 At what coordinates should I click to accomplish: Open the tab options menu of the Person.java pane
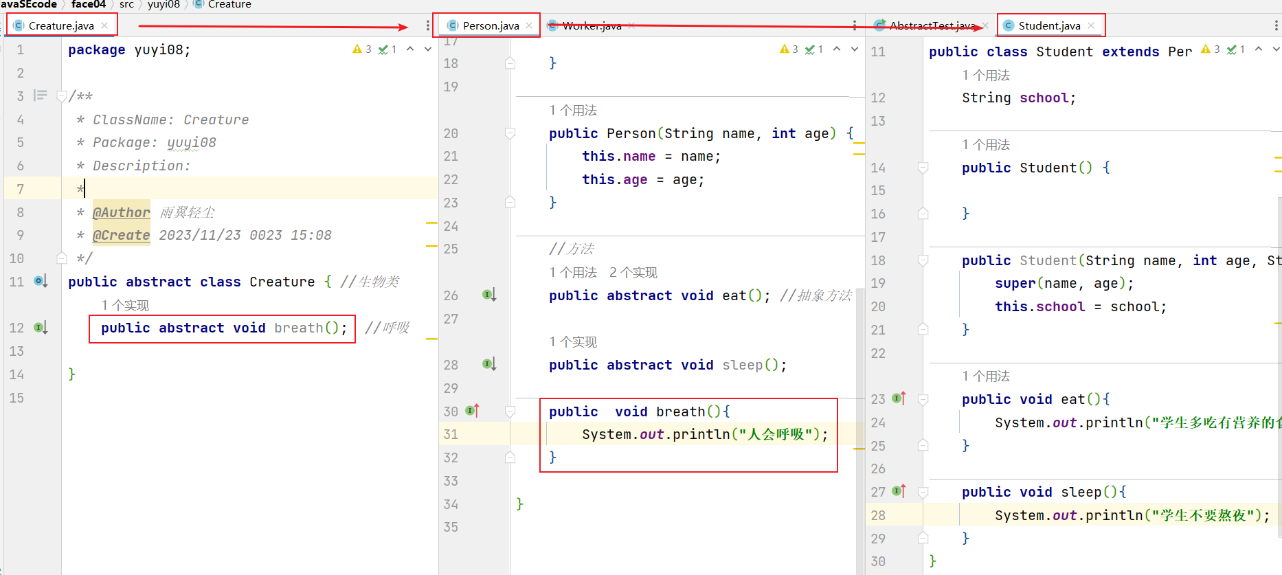pyautogui.click(x=854, y=25)
